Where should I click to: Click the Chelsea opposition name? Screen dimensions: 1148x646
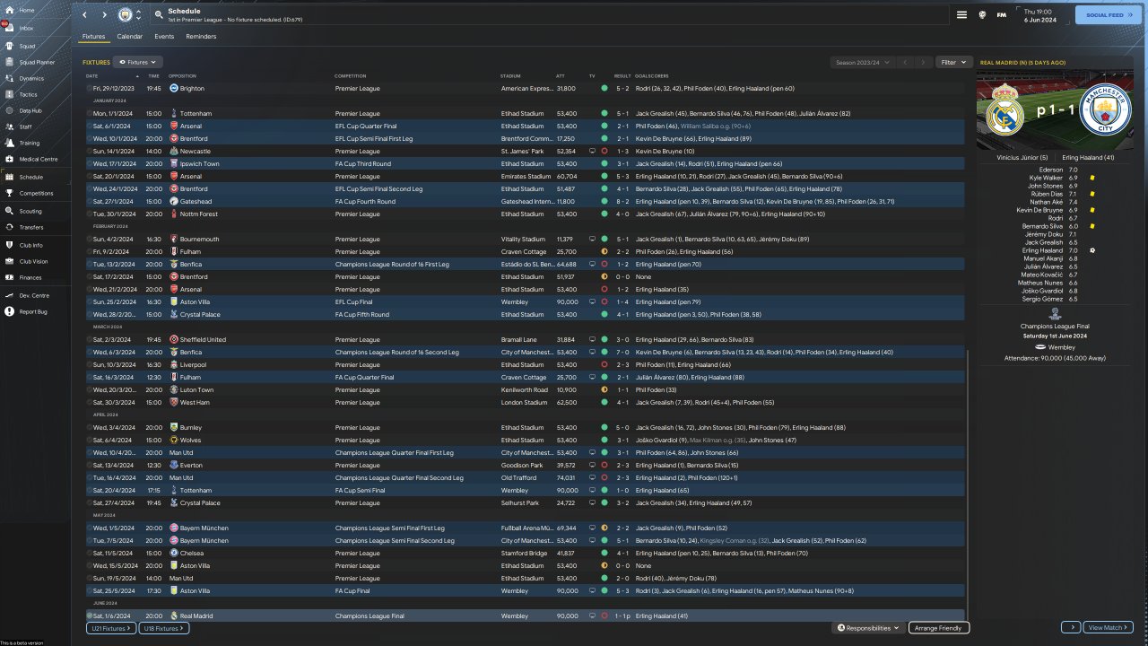click(192, 554)
